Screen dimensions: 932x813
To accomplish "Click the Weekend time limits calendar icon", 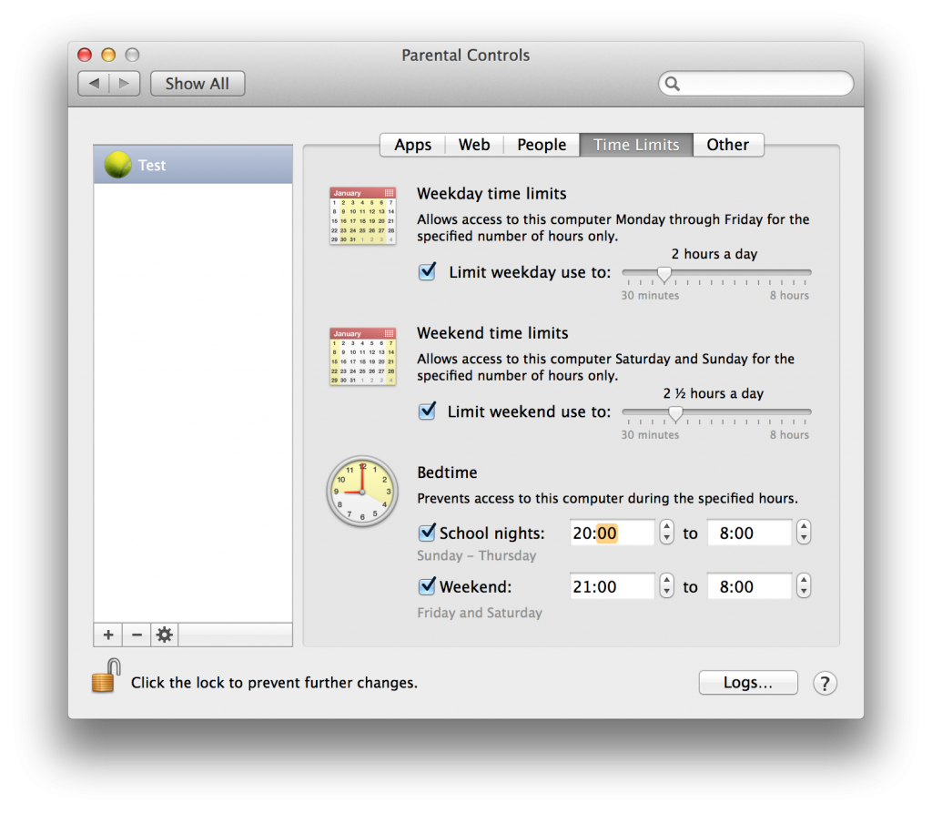I will 362,356.
